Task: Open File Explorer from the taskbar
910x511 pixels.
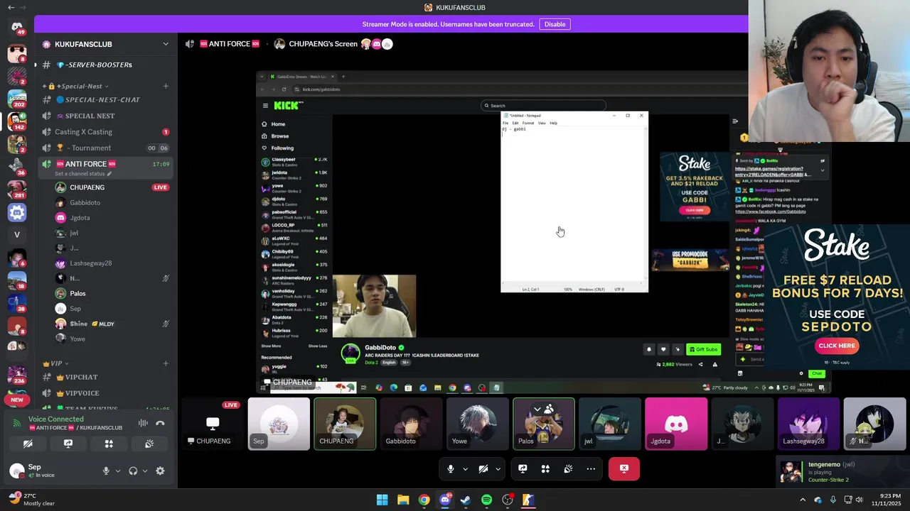Action: click(x=403, y=500)
